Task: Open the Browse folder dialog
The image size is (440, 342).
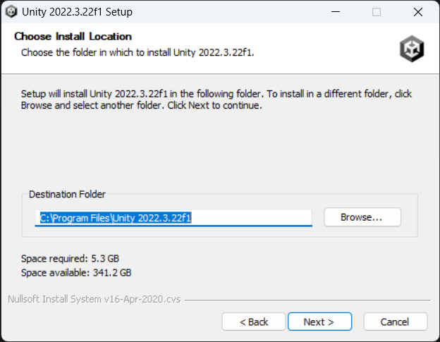Action: (x=362, y=217)
